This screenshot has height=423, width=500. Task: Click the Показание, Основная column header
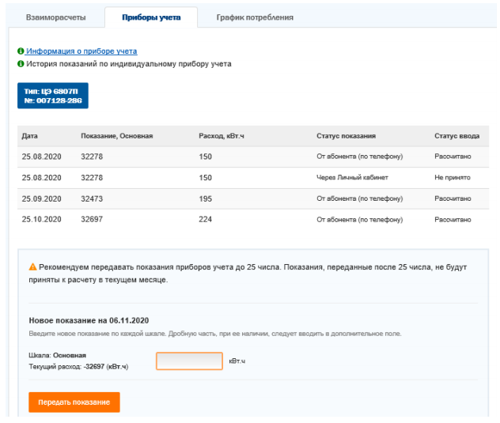tap(116, 136)
